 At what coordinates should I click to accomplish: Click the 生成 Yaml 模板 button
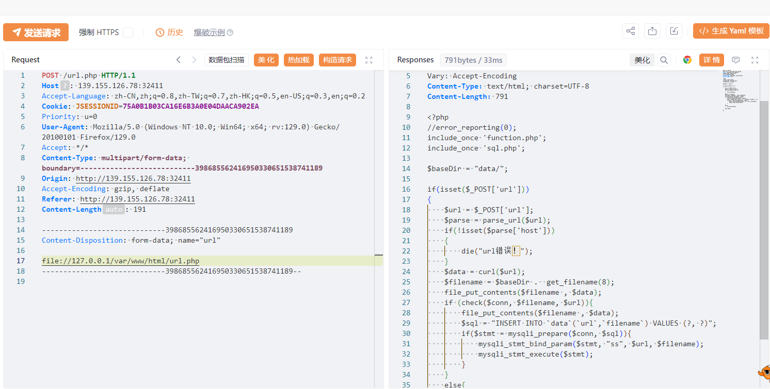point(731,31)
